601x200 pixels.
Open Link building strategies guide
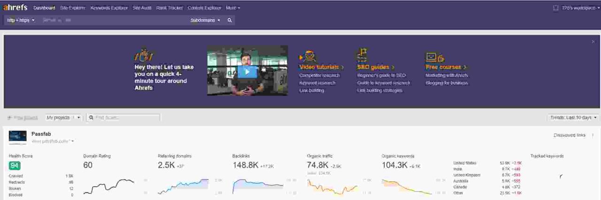380,90
